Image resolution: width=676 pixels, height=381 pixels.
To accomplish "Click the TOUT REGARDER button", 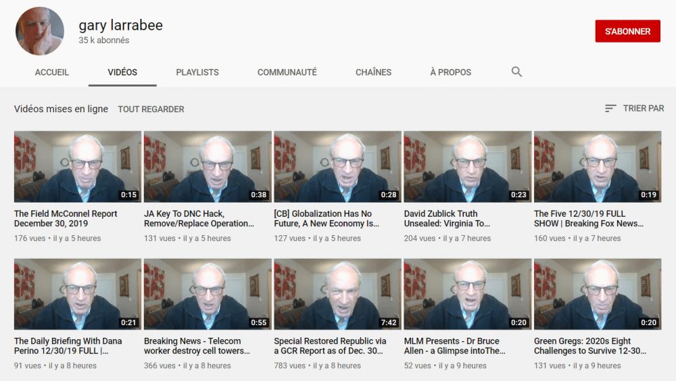I will [151, 109].
